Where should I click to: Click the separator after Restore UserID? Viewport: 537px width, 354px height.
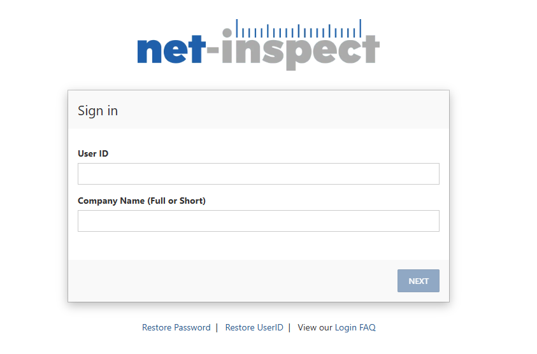(x=289, y=328)
